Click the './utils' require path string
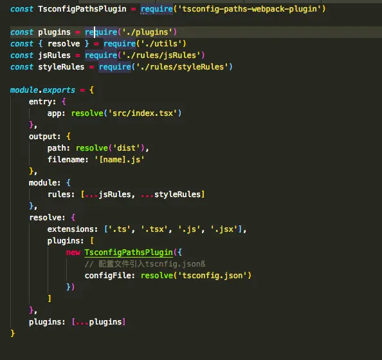The image size is (382, 360). coord(161,44)
